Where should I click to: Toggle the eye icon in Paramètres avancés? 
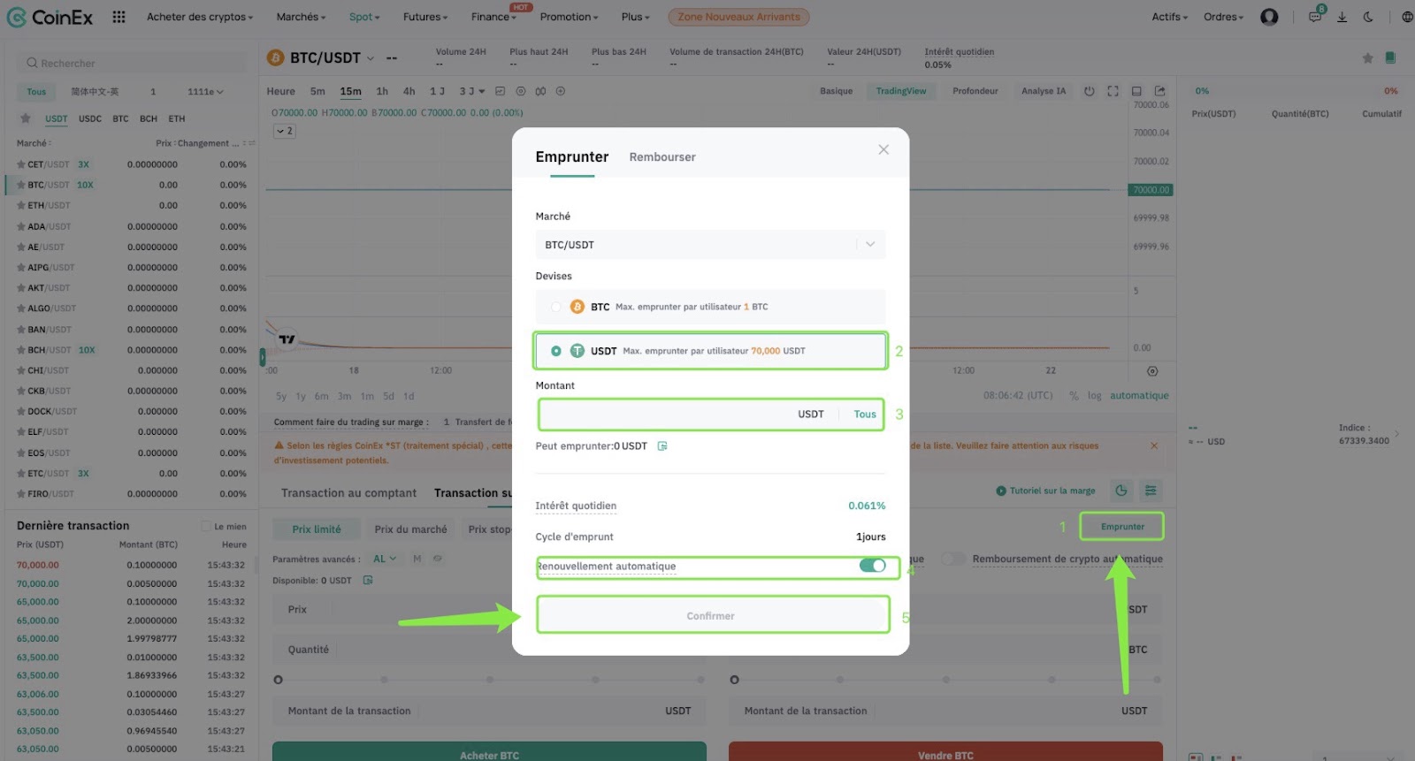438,559
